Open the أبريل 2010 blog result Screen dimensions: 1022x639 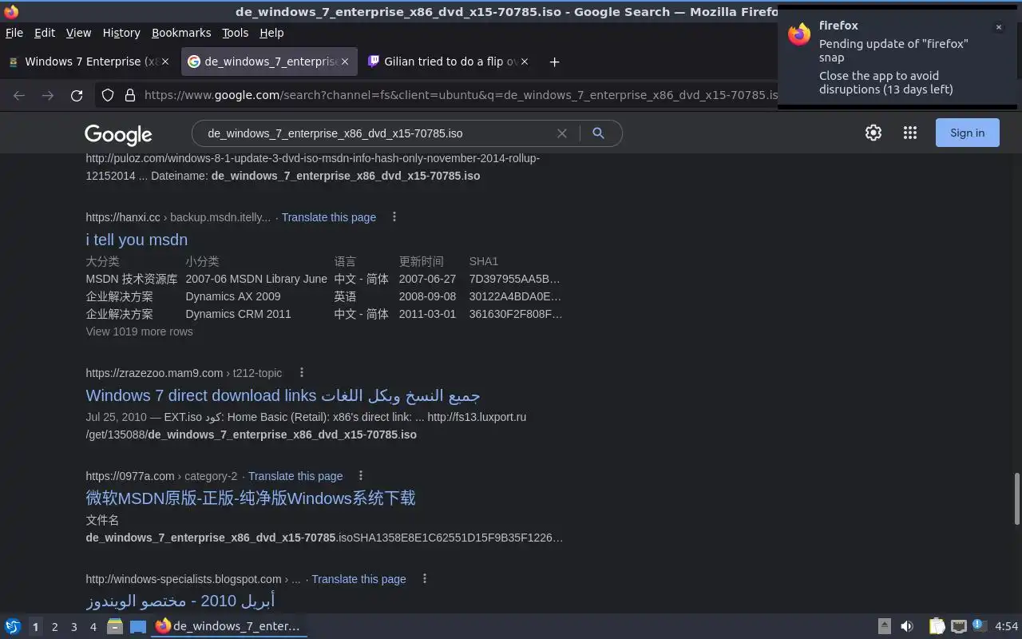pos(180,601)
